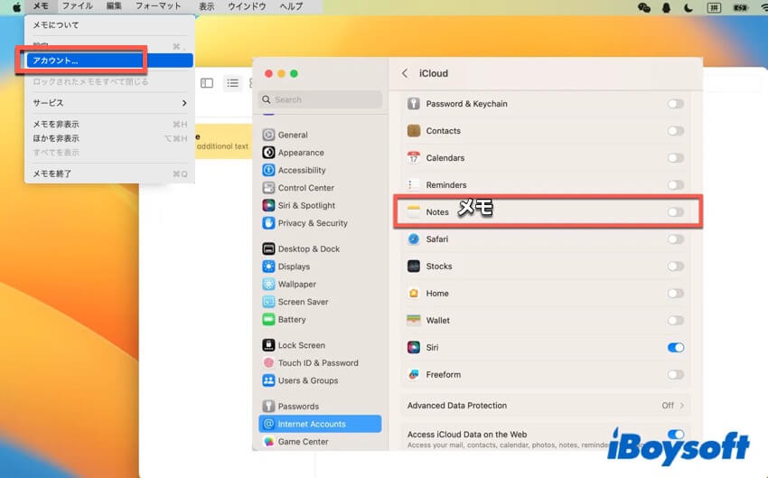
Task: Turn on Notes iCloud switch
Action: [x=676, y=212]
